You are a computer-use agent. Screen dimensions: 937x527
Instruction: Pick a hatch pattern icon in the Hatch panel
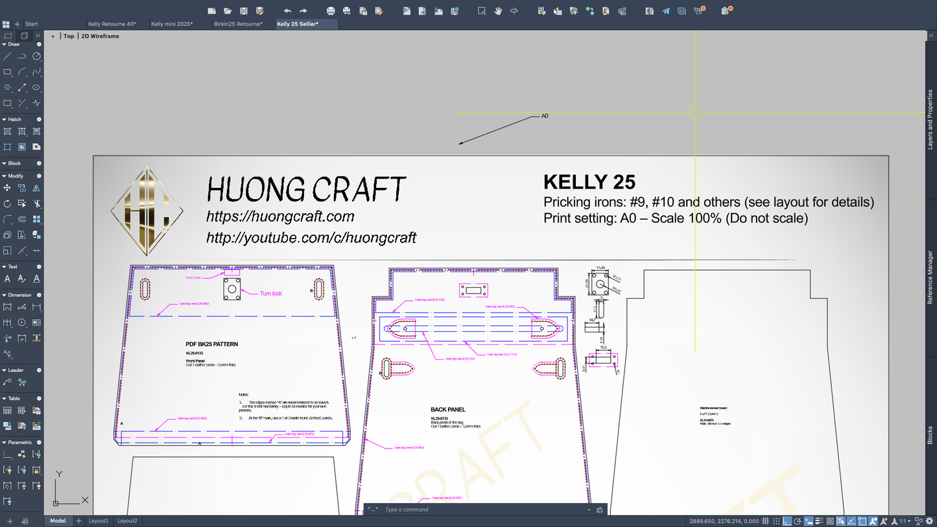[8, 130]
